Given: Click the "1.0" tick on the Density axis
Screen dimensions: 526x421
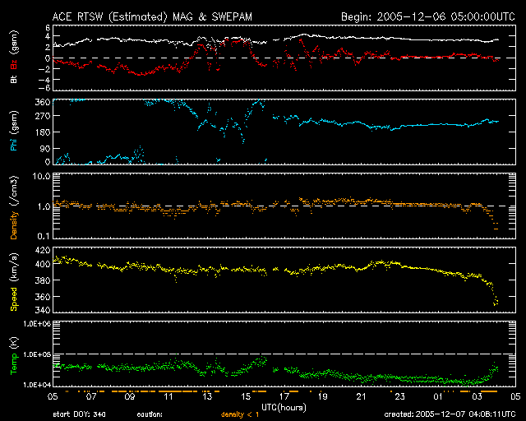Looking at the screenshot, I should coord(44,206).
